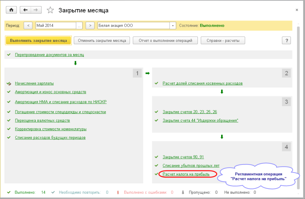Switch to previous period with < button
The image size is (305, 199).
[28, 25]
